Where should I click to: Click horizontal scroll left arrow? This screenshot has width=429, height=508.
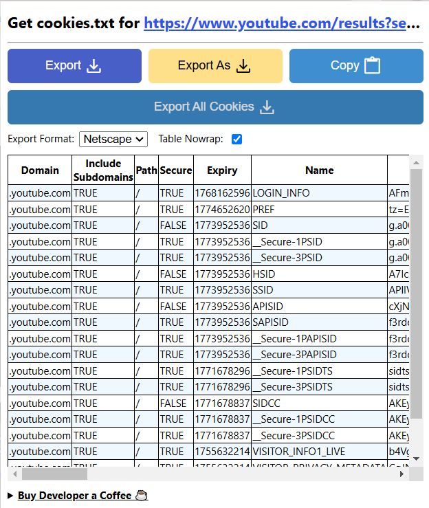point(14,474)
